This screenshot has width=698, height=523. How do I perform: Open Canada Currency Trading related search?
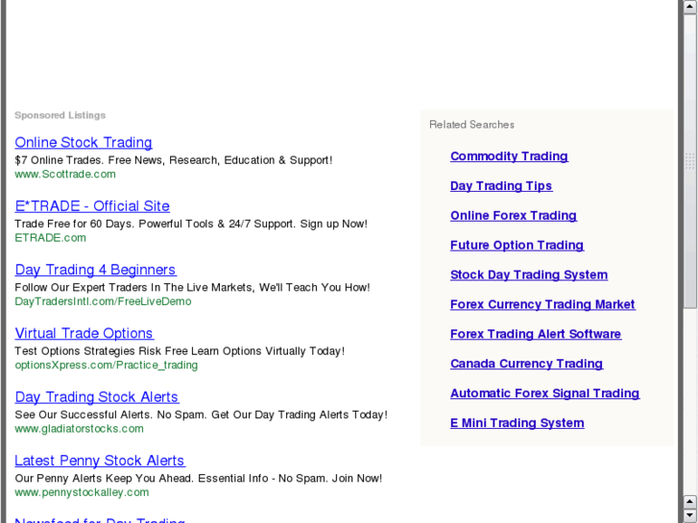[526, 364]
